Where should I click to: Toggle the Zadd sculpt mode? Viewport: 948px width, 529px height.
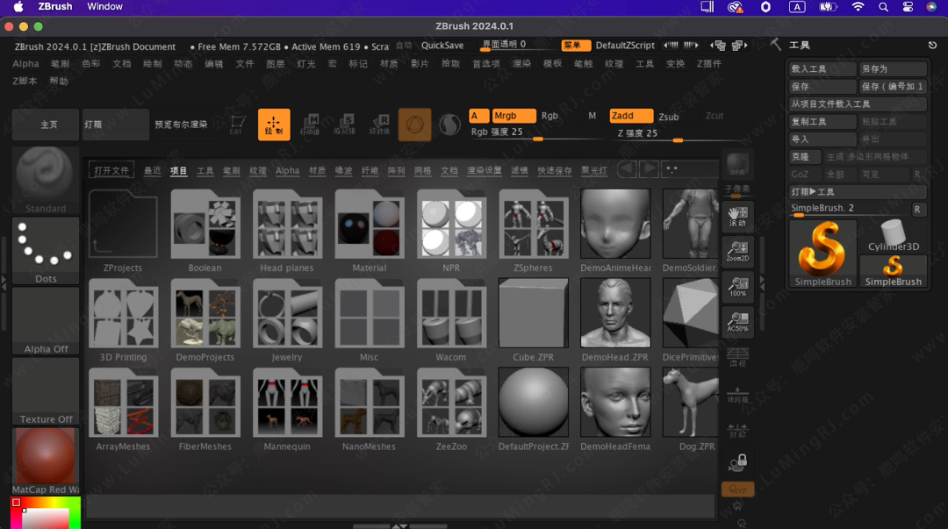pos(631,116)
